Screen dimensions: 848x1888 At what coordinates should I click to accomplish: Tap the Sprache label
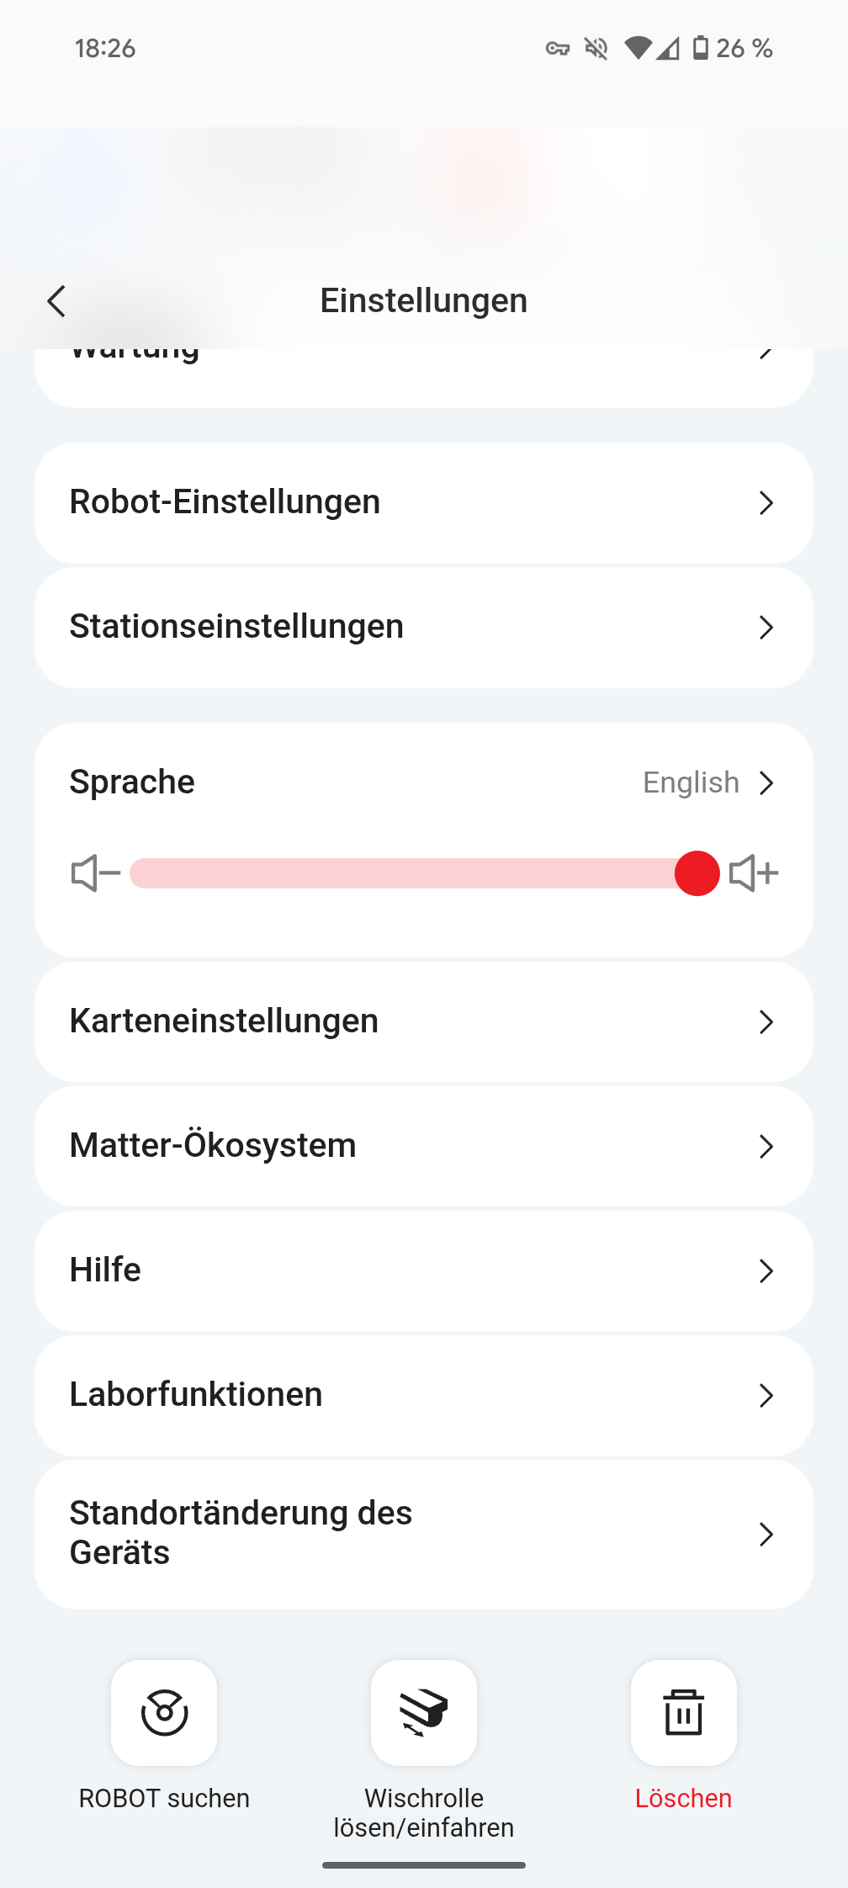coord(132,782)
